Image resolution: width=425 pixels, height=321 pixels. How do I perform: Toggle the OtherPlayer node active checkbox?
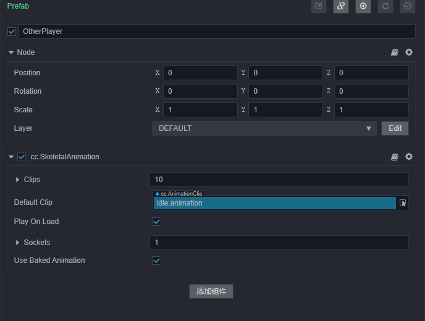click(x=12, y=31)
